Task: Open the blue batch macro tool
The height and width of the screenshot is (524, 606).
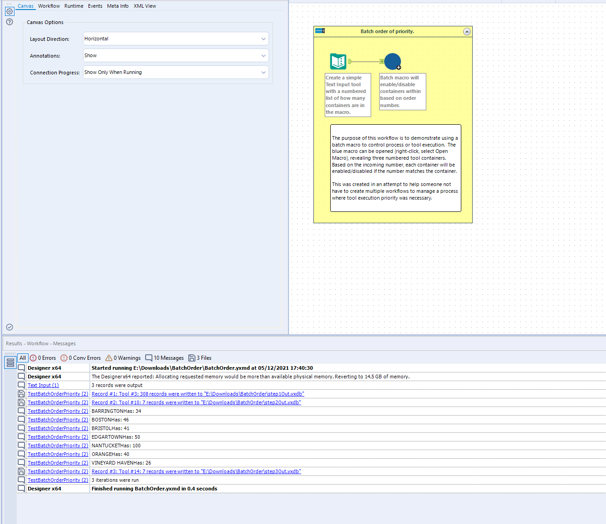Action: pos(392,61)
